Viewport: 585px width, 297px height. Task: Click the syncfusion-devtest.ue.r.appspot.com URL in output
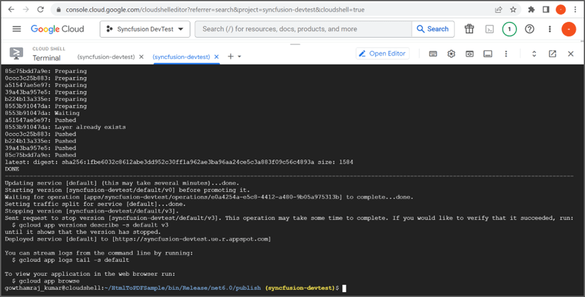click(191, 239)
